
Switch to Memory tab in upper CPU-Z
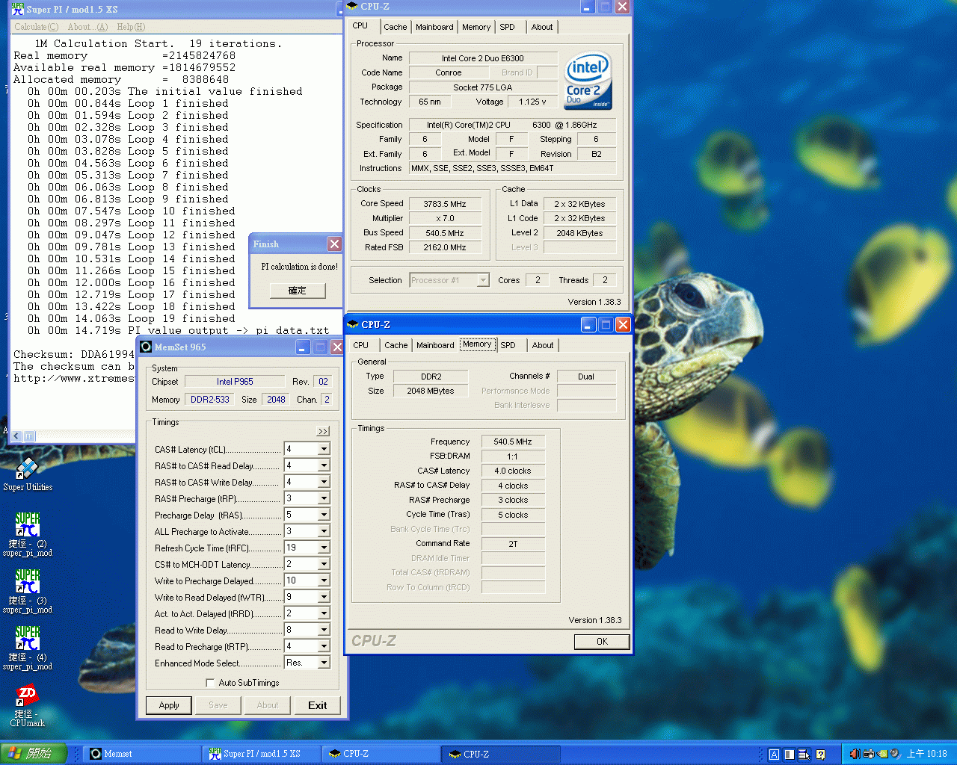476,27
